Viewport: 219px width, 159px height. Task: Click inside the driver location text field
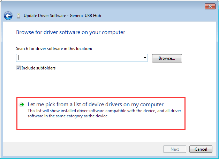click(80, 58)
